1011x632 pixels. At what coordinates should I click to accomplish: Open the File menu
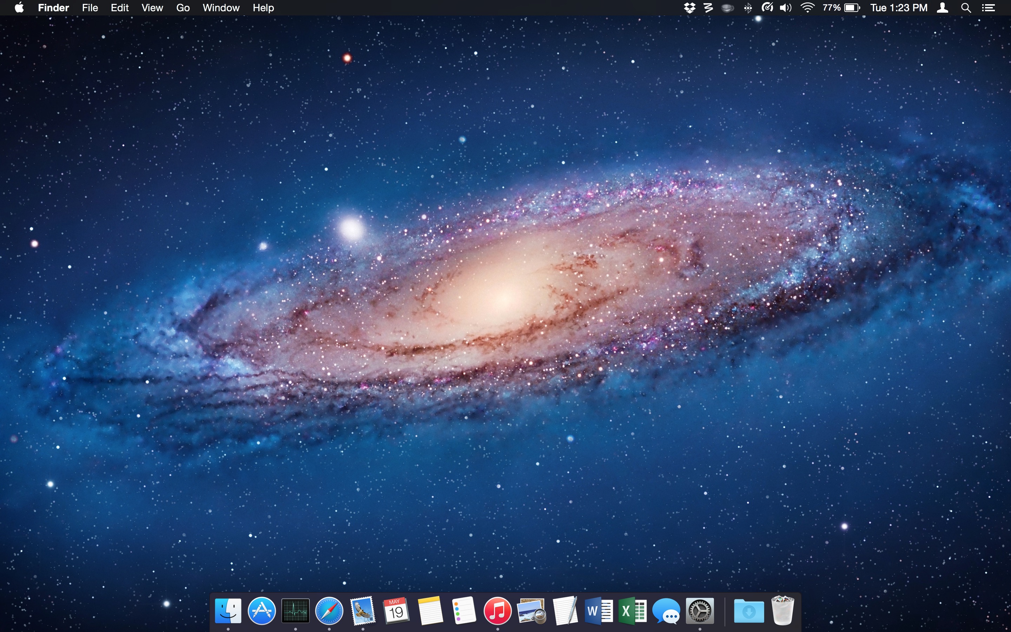click(90, 7)
